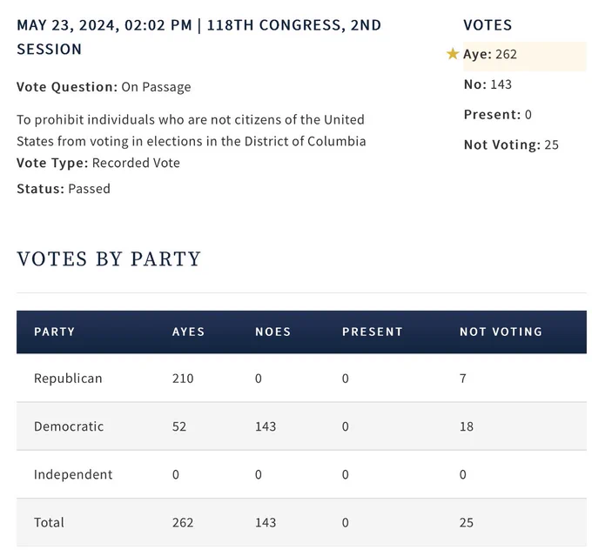Select the Independent party row label

tap(73, 474)
